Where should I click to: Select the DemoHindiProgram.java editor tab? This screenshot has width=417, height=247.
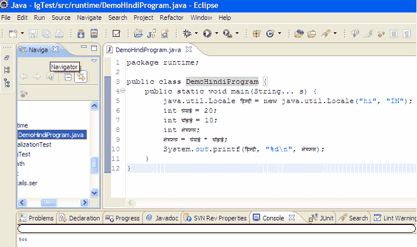click(x=148, y=50)
